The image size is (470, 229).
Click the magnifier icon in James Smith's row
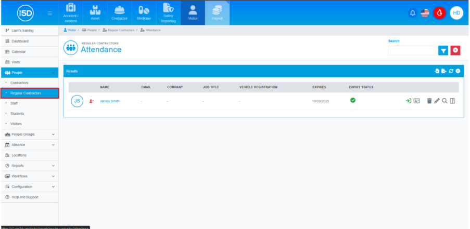pyautogui.click(x=444, y=101)
